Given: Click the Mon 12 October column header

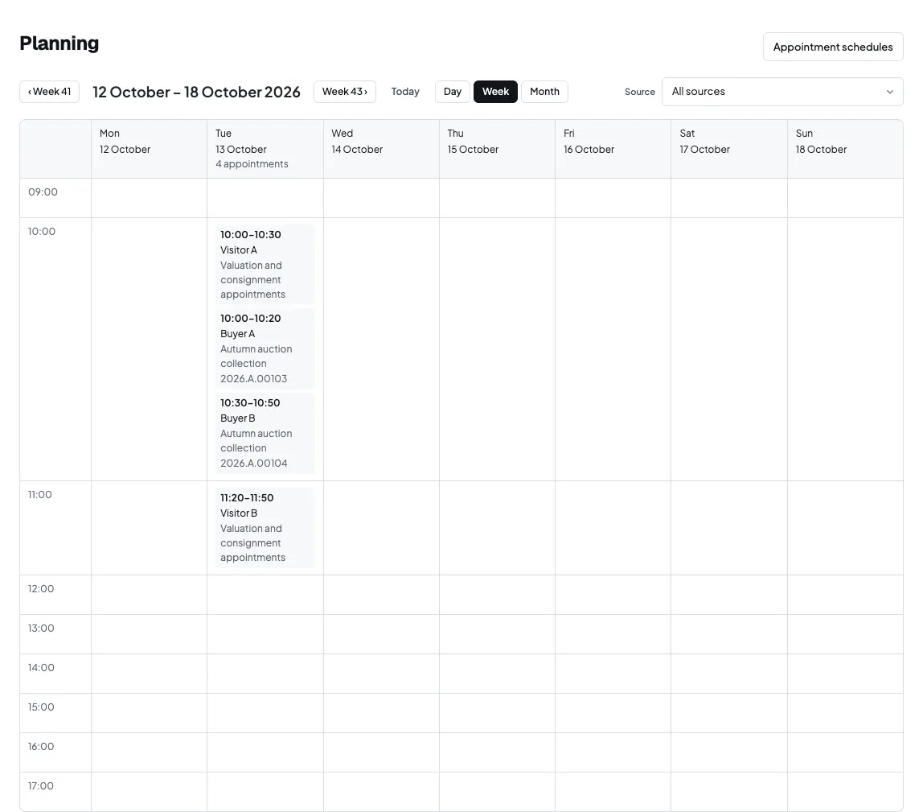Looking at the screenshot, I should [x=149, y=149].
